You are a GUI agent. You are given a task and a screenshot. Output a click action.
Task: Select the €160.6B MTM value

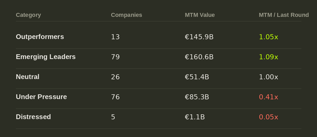click(199, 57)
